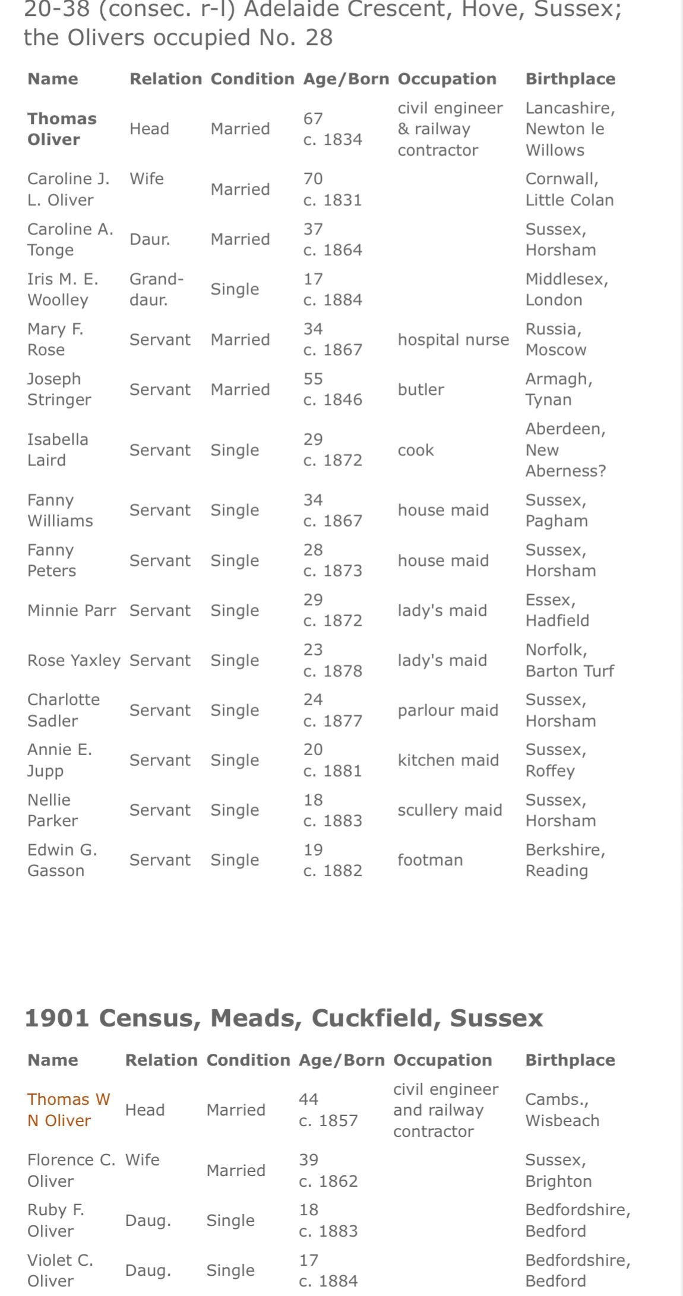Select the Rose Yaxley name entry
The height and width of the screenshot is (1296, 683).
[74, 660]
